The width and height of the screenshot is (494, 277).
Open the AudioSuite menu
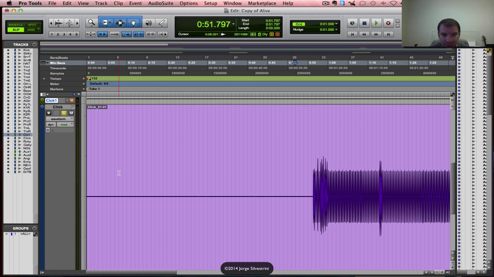pyautogui.click(x=161, y=3)
